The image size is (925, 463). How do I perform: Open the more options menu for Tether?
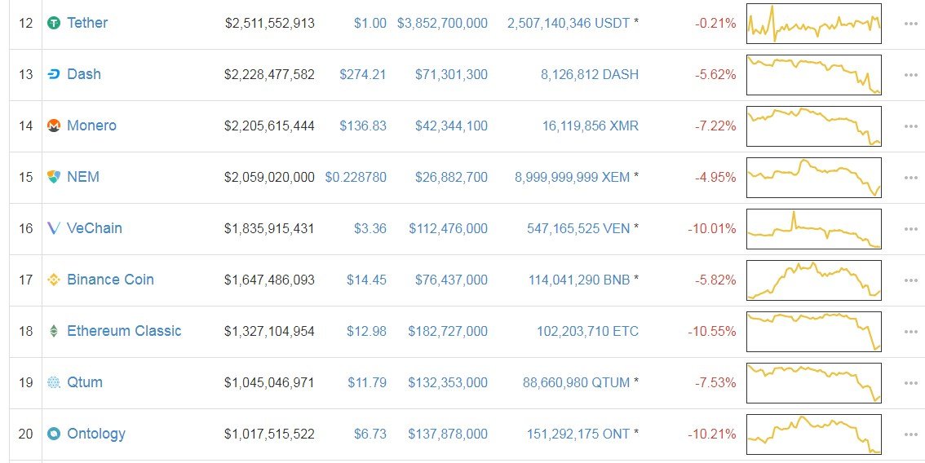pos(910,23)
